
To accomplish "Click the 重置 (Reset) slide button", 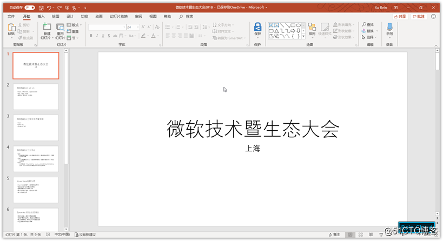I will pos(73,31).
